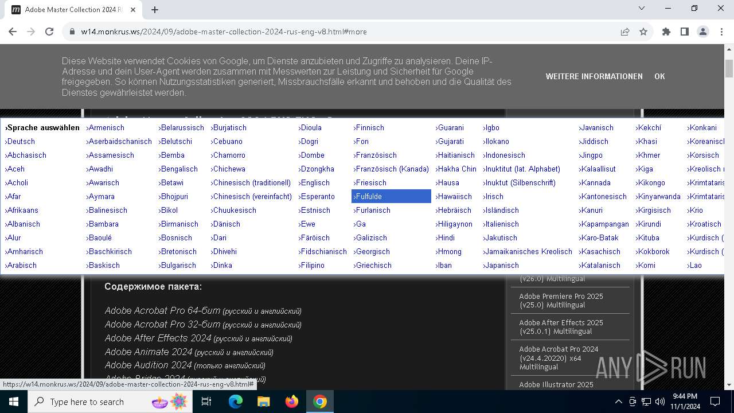Click Adobe Animate 2024 list text
The width and height of the screenshot is (734, 413).
(x=148, y=352)
